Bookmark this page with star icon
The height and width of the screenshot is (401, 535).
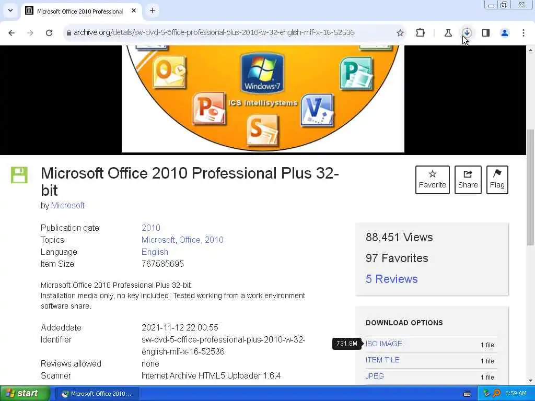coord(400,33)
